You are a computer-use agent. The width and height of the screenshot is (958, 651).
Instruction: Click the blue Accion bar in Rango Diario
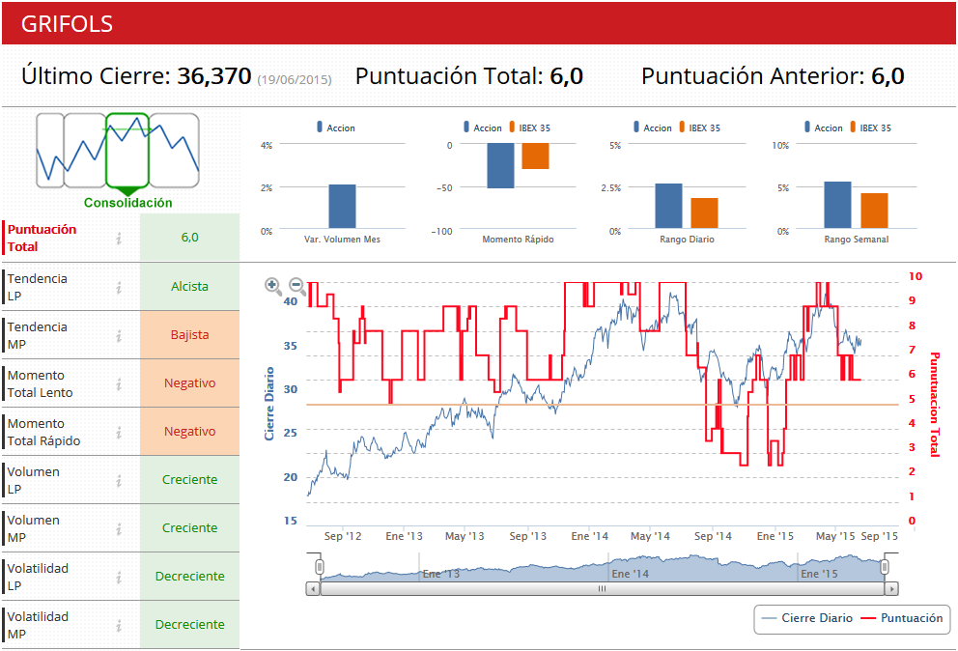point(668,206)
